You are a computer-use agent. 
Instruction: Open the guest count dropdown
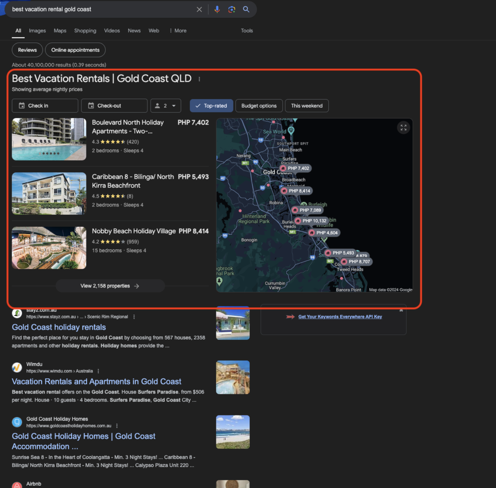(x=165, y=106)
